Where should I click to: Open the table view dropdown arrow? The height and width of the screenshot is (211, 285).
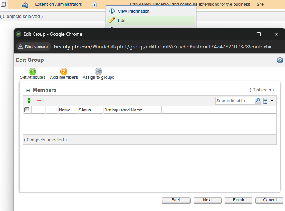tap(272, 101)
